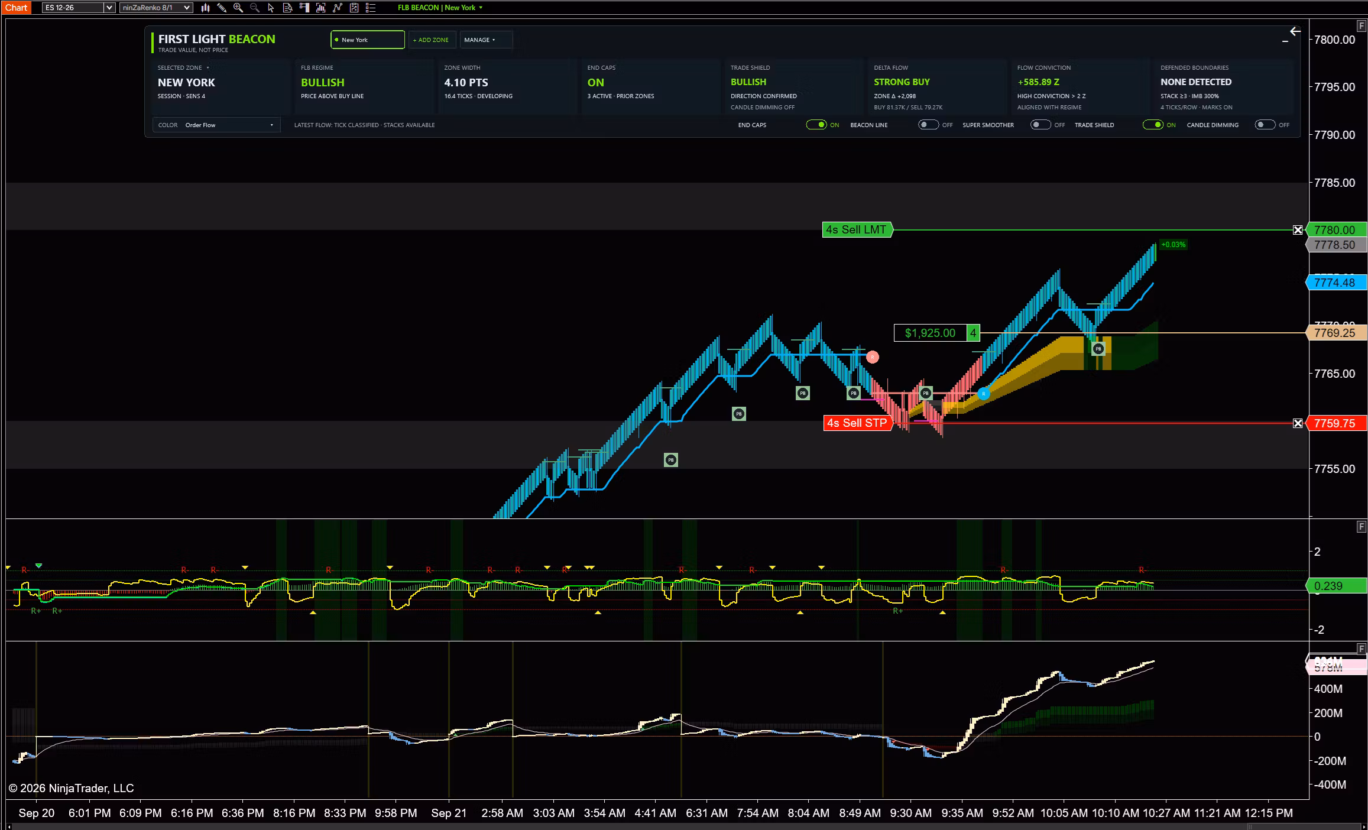The height and width of the screenshot is (830, 1368).
Task: Enable the BEACON LINE switch
Action: pyautogui.click(x=928, y=125)
